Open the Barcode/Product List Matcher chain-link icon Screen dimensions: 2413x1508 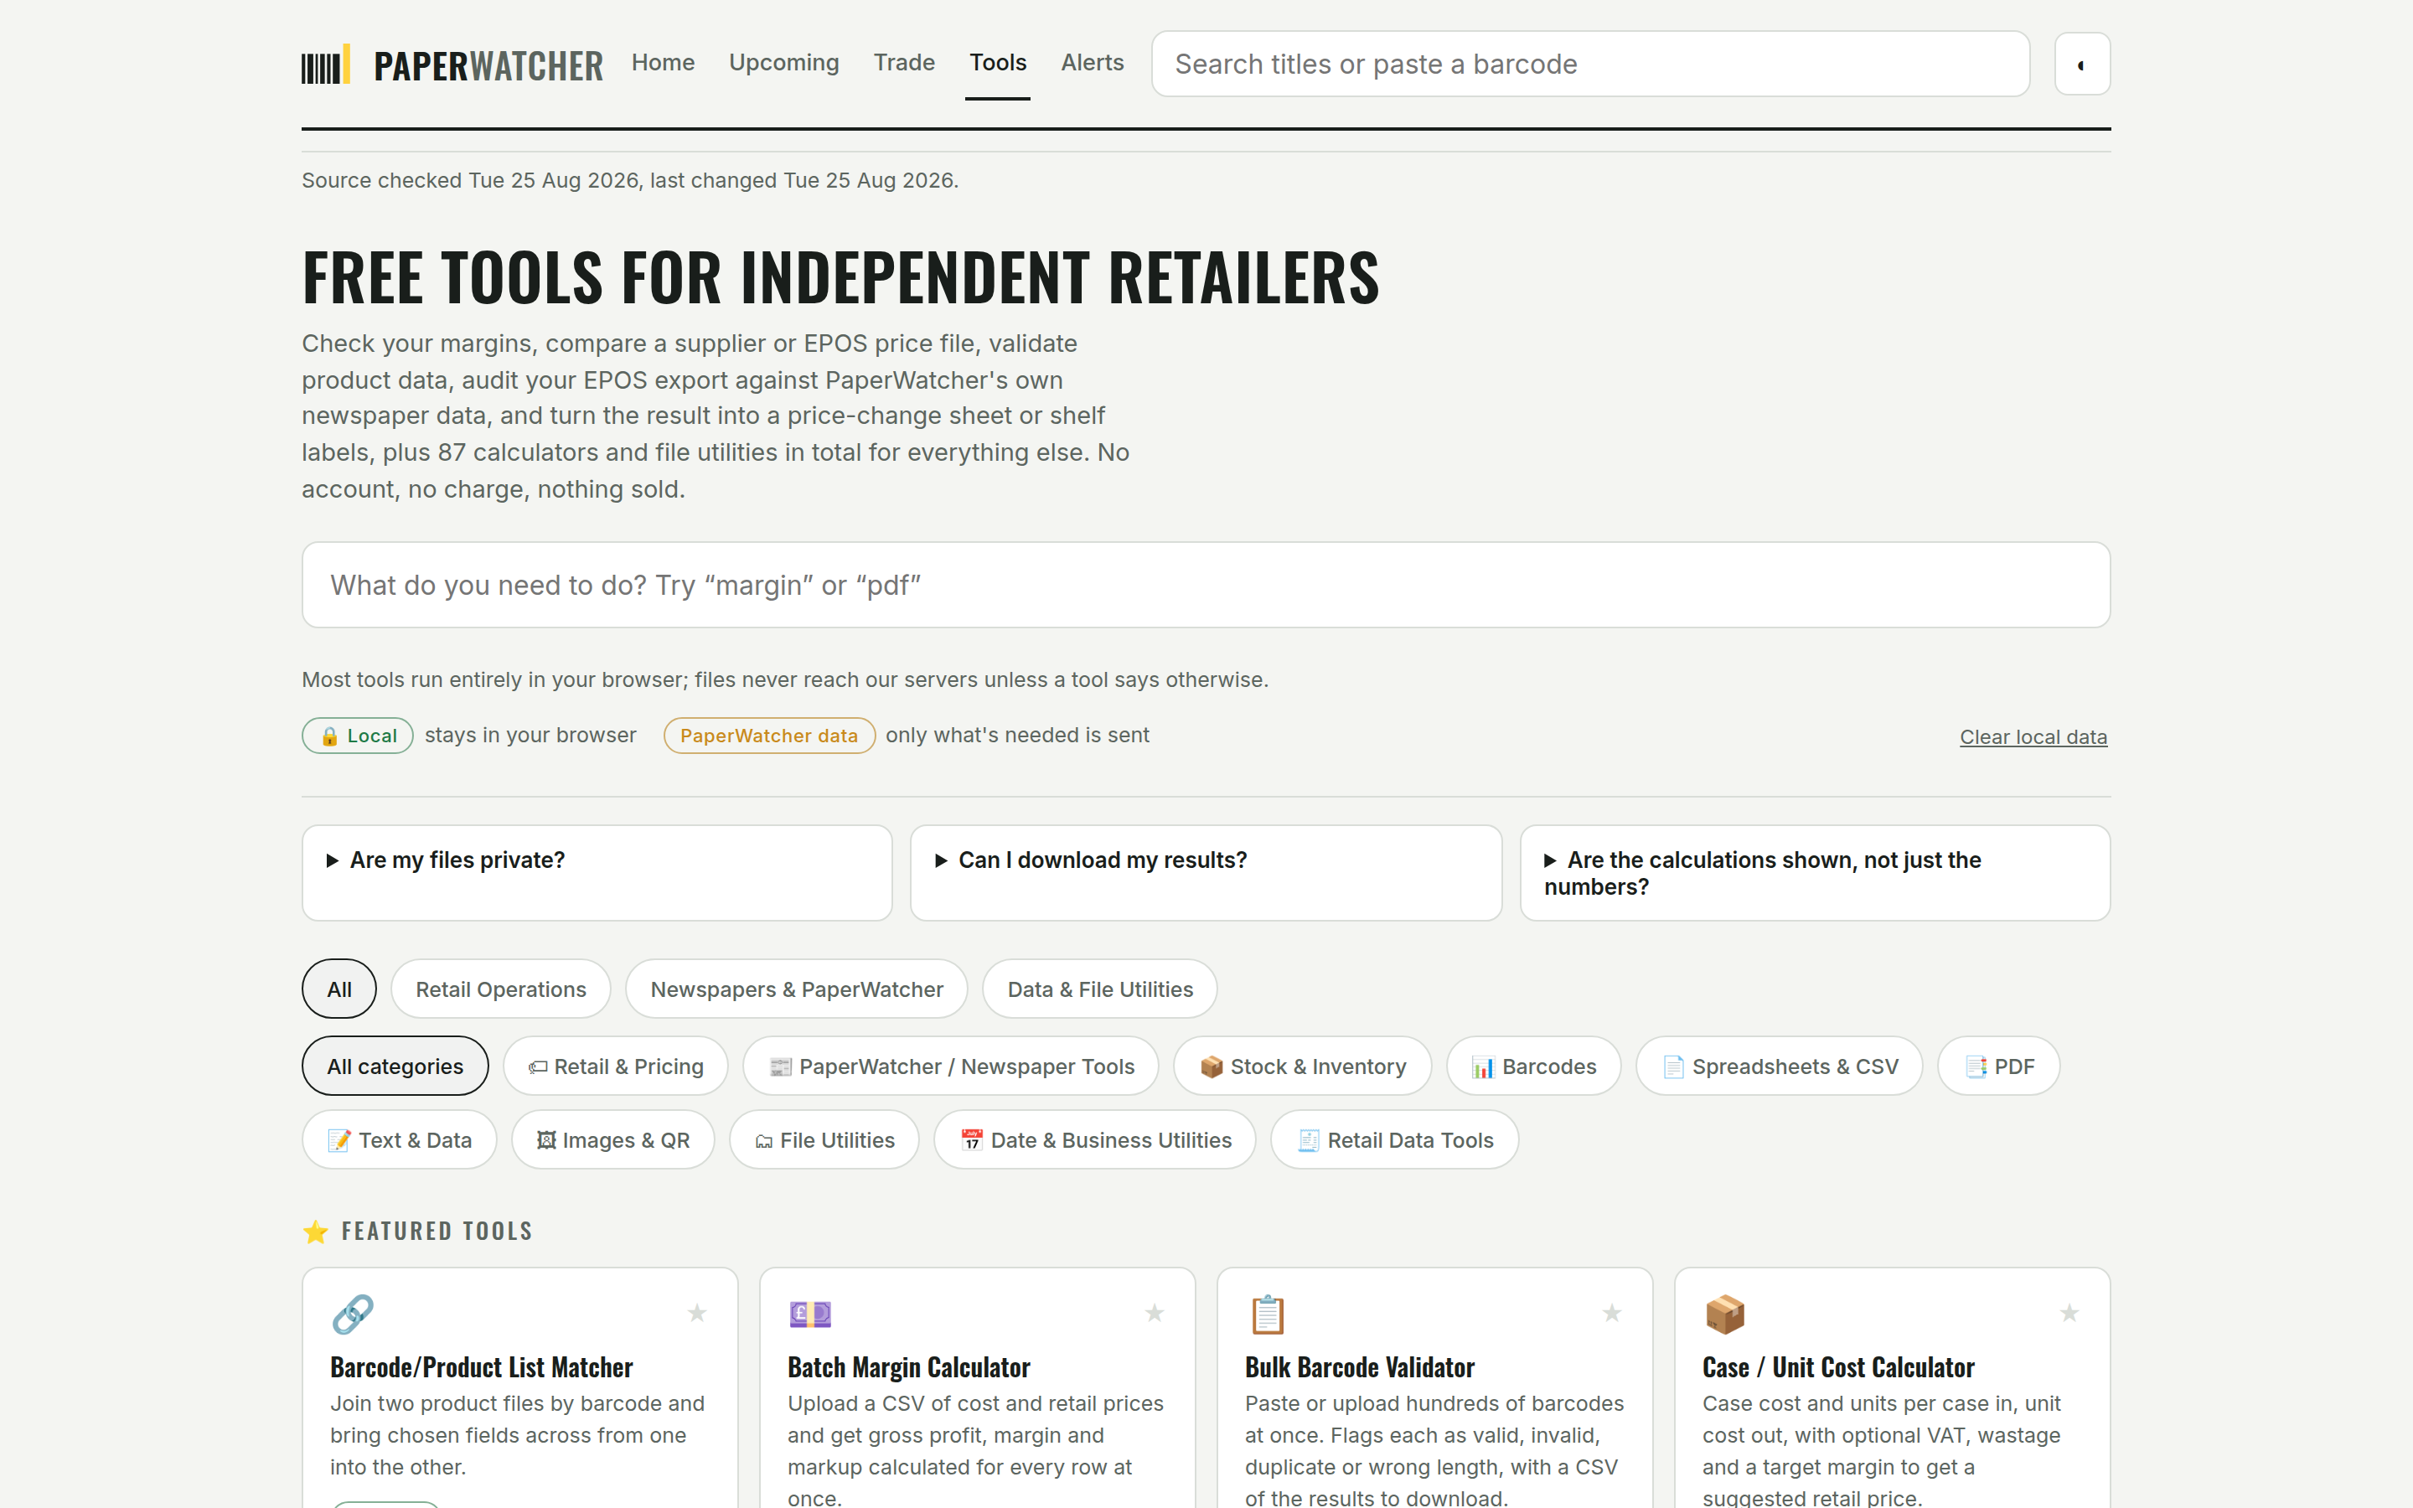pyautogui.click(x=353, y=1314)
